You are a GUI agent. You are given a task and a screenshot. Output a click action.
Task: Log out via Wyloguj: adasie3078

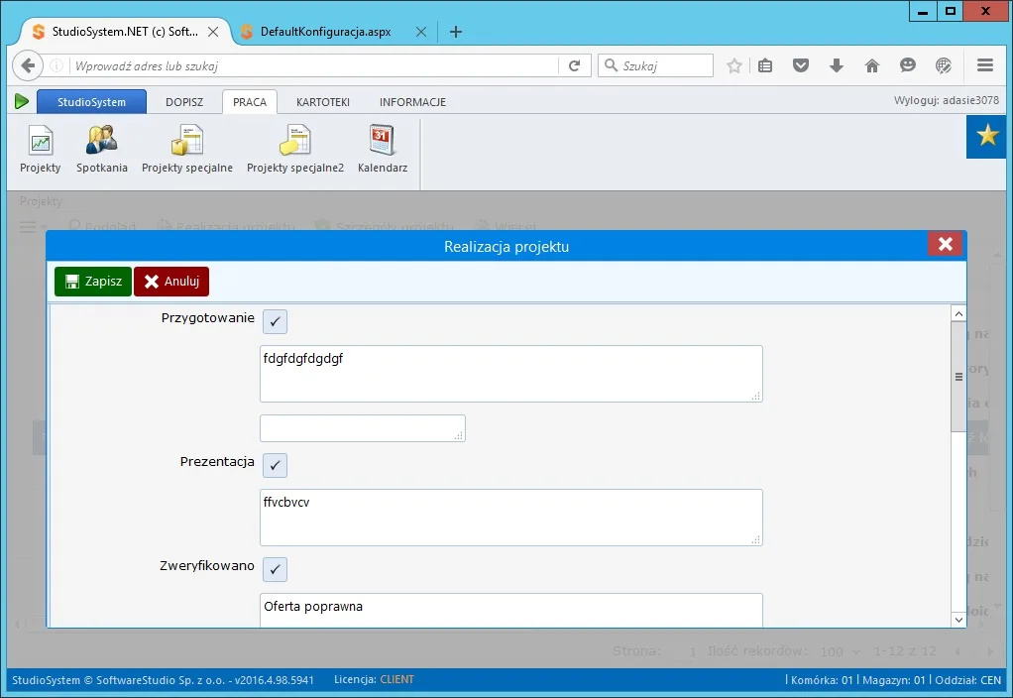pos(946,100)
